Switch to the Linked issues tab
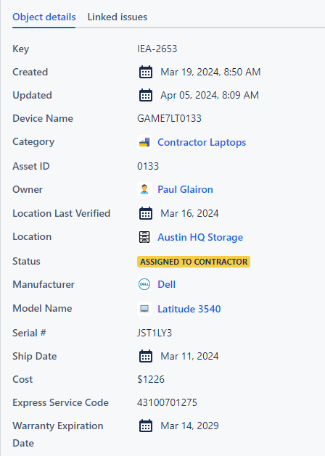 point(118,17)
